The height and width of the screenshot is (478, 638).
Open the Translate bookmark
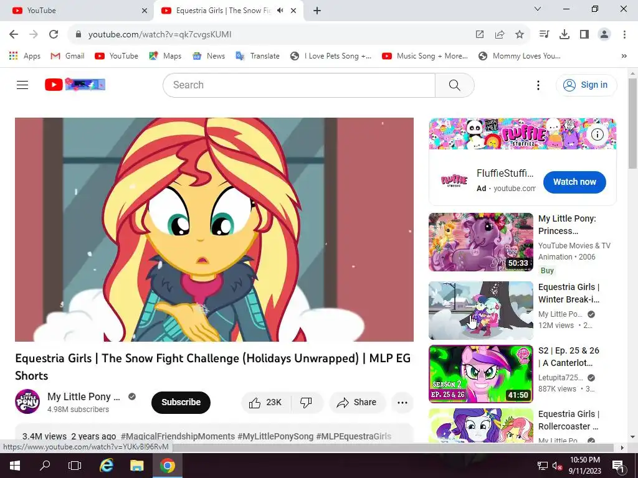[257, 56]
